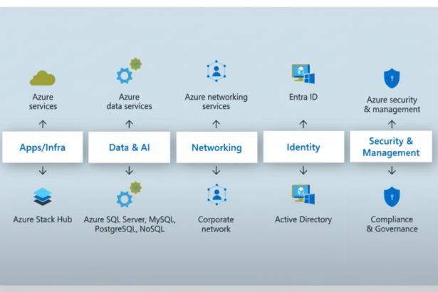The image size is (438, 292).
Task: Select the Data & AI box
Action: pyautogui.click(x=129, y=147)
